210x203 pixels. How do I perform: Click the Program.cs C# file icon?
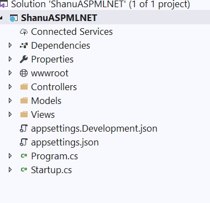(24, 156)
